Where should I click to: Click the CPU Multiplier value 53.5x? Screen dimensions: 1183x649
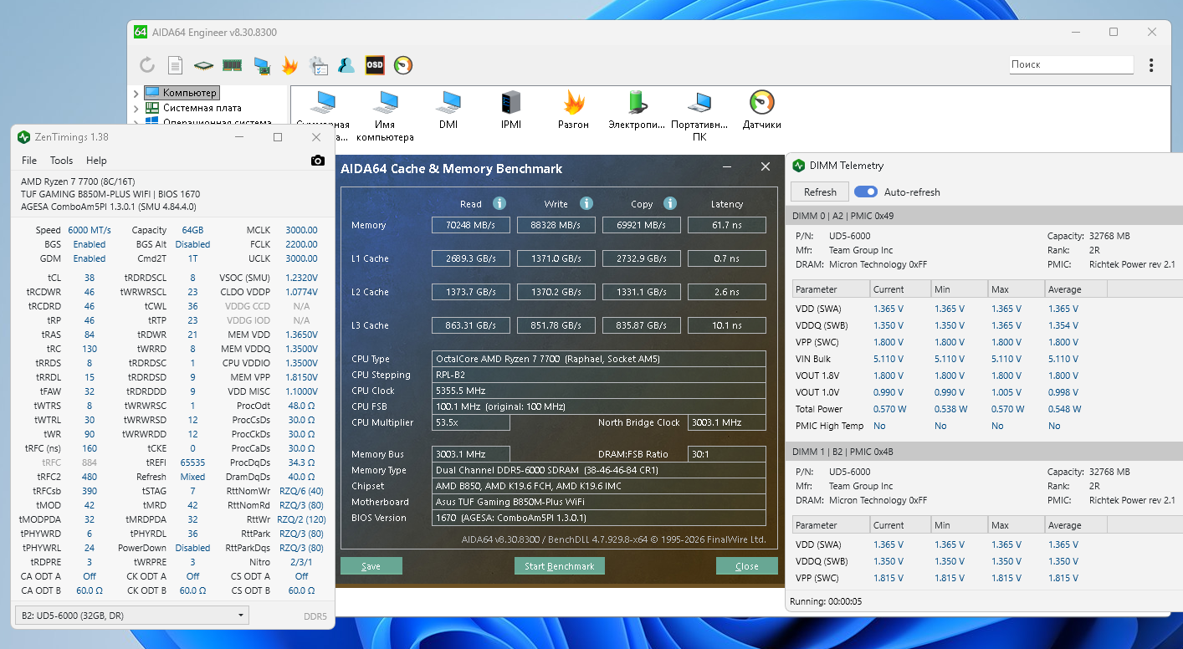(x=471, y=422)
